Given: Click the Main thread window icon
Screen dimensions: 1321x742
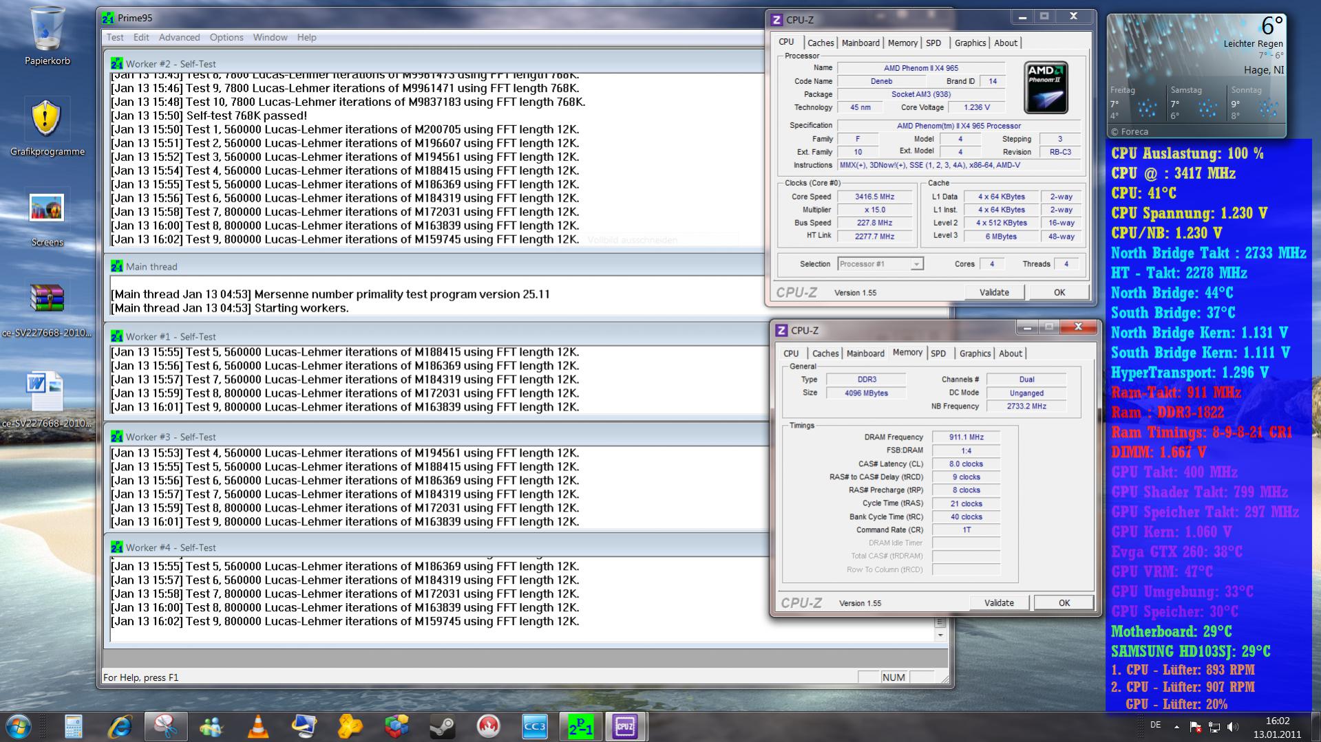Looking at the screenshot, I should point(117,266).
